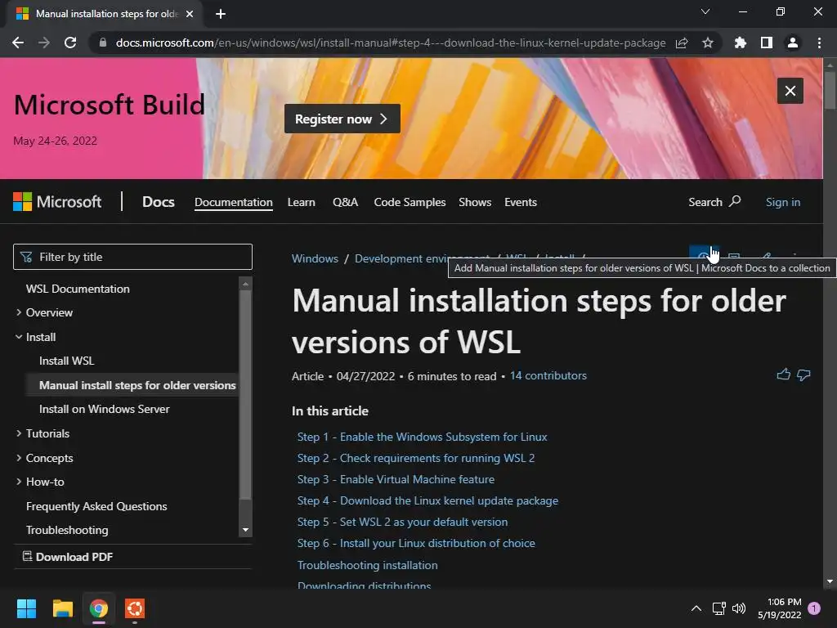This screenshot has height=628, width=837.
Task: Select the Events nav item
Action: coord(521,203)
